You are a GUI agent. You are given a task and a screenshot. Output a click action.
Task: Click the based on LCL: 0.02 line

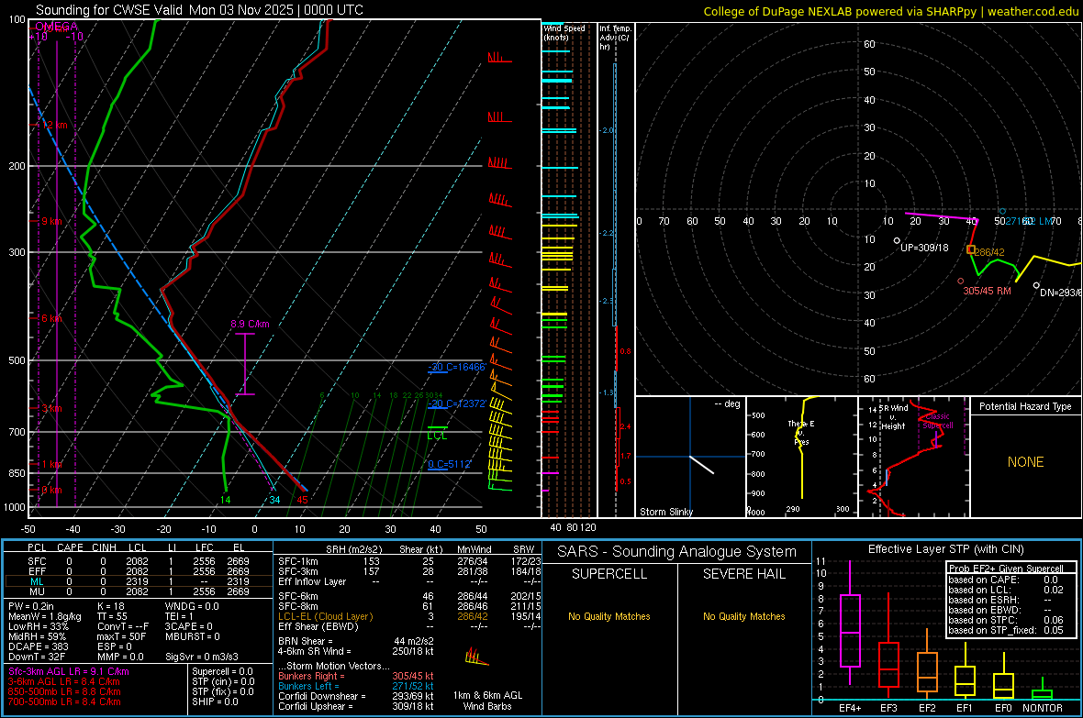pos(1006,590)
